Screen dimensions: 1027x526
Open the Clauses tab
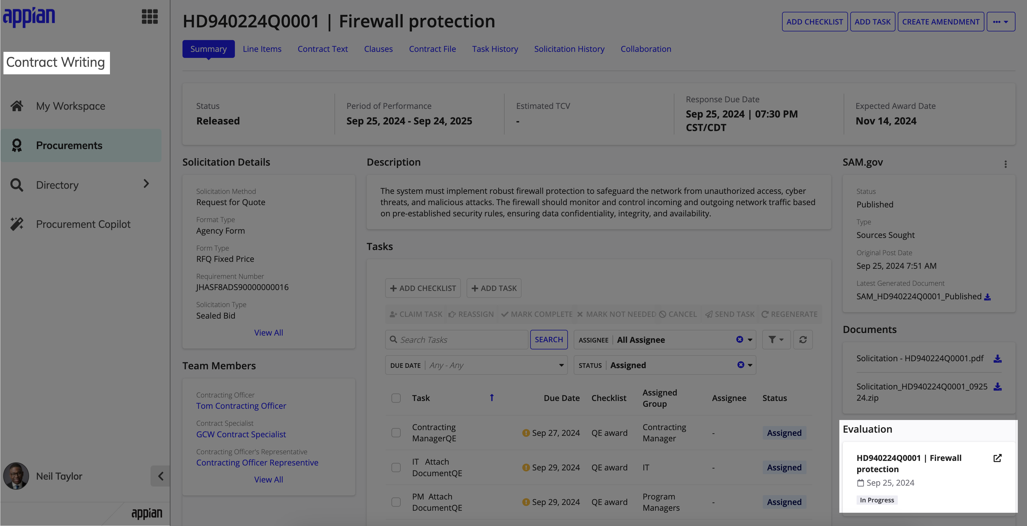[378, 49]
